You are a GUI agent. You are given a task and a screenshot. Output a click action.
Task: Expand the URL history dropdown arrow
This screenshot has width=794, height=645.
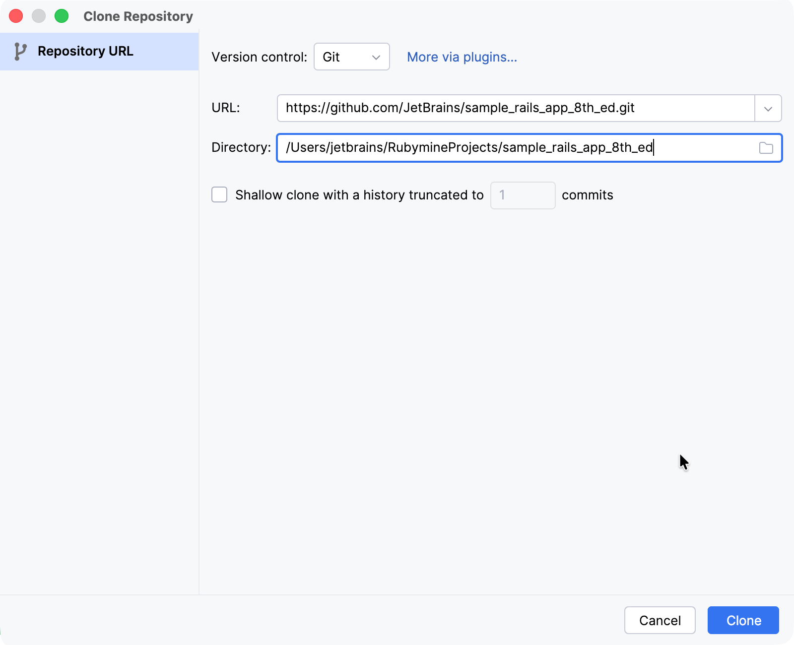pyautogui.click(x=768, y=108)
